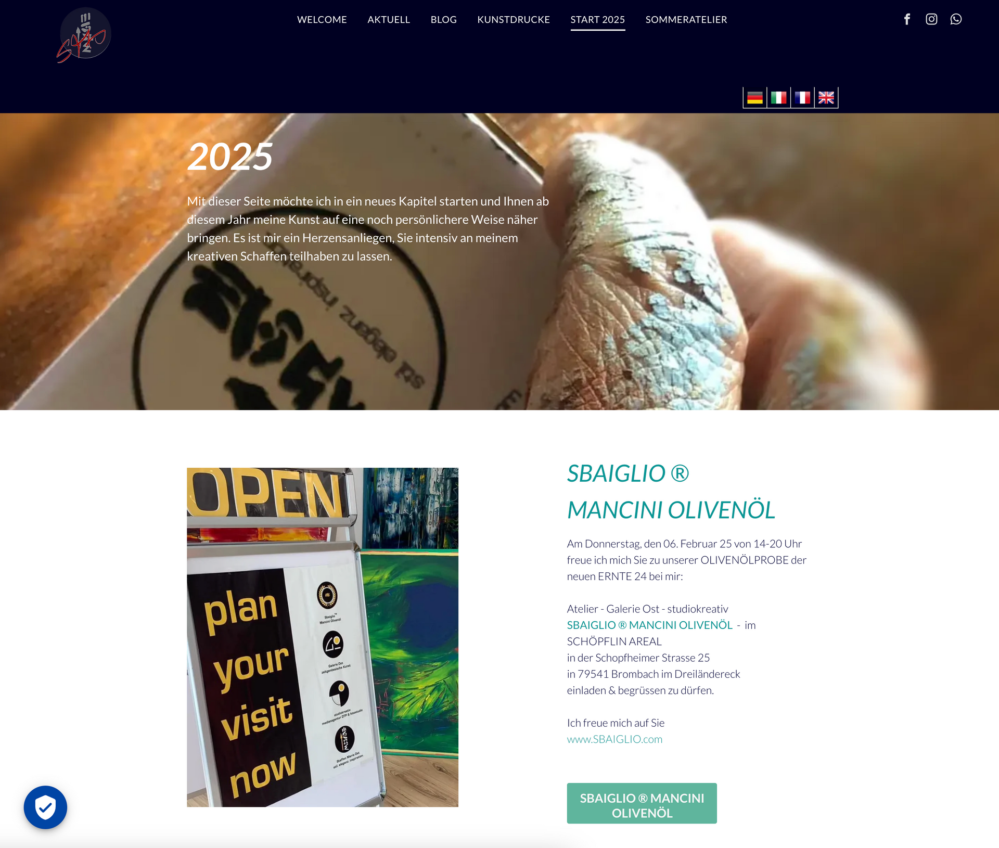999x848 pixels.
Task: Open the Facebook social icon
Action: point(907,19)
